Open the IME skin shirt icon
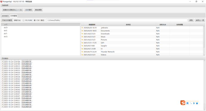206x111 pixels. coord(197,103)
